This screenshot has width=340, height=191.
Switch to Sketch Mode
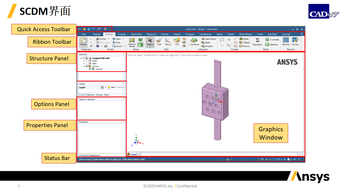(x=132, y=42)
